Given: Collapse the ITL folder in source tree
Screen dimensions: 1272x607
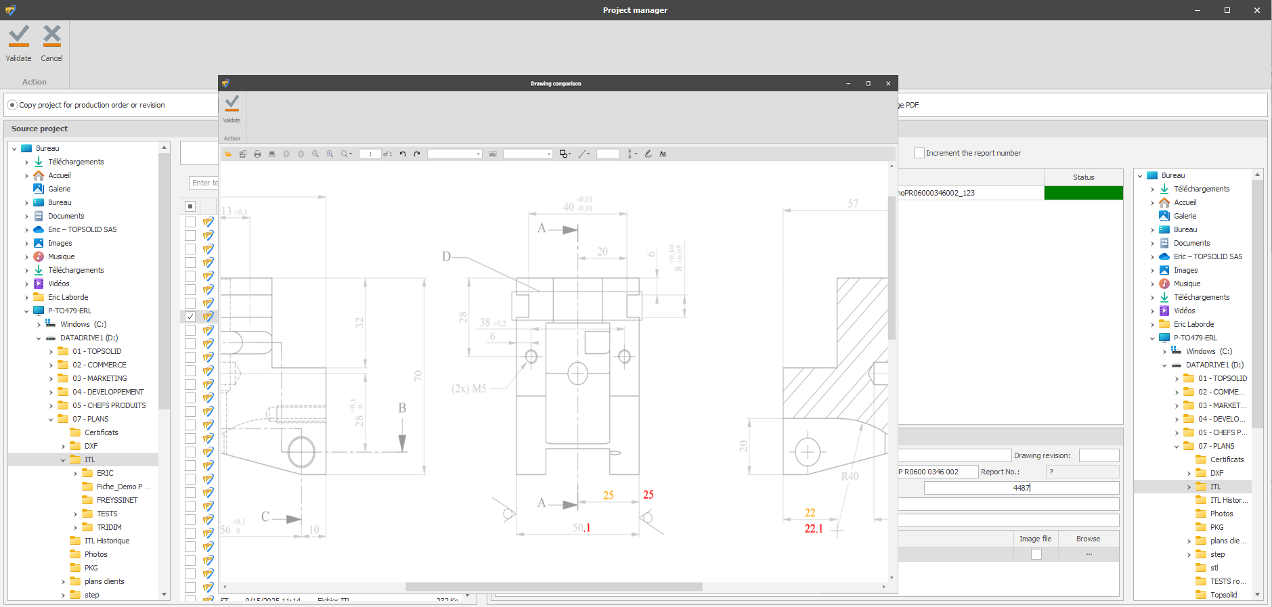Looking at the screenshot, I should click(x=63, y=460).
